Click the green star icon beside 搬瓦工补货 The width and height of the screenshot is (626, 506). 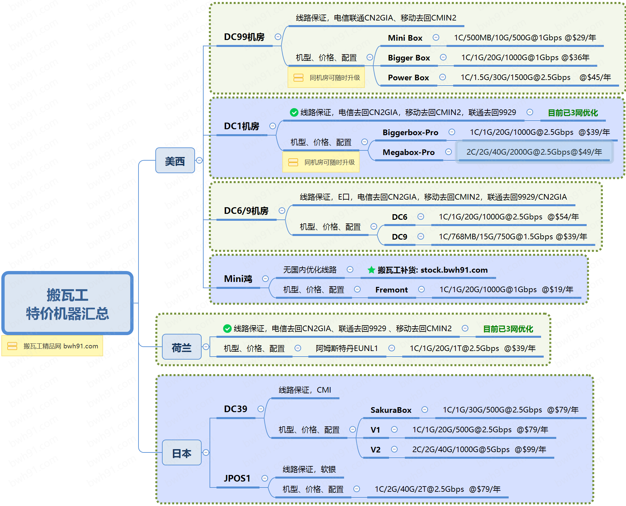[x=371, y=270]
